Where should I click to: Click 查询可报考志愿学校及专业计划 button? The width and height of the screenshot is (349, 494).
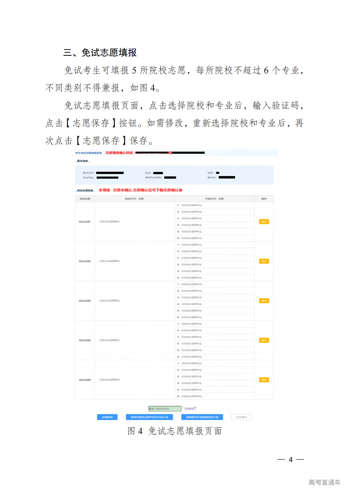149,417
